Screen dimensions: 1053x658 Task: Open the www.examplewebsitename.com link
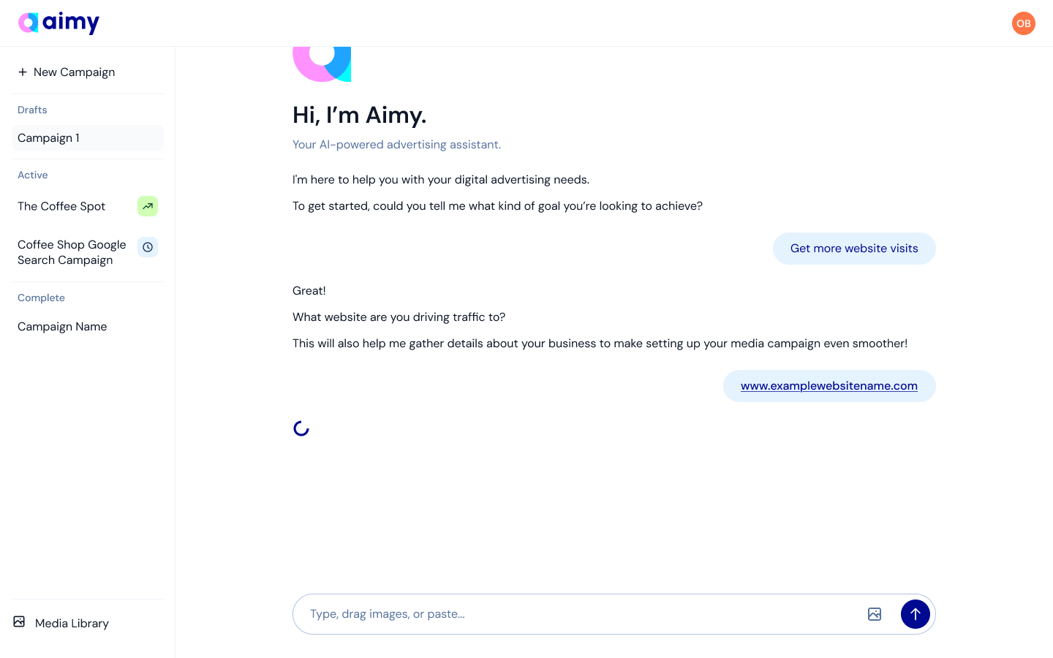829,386
